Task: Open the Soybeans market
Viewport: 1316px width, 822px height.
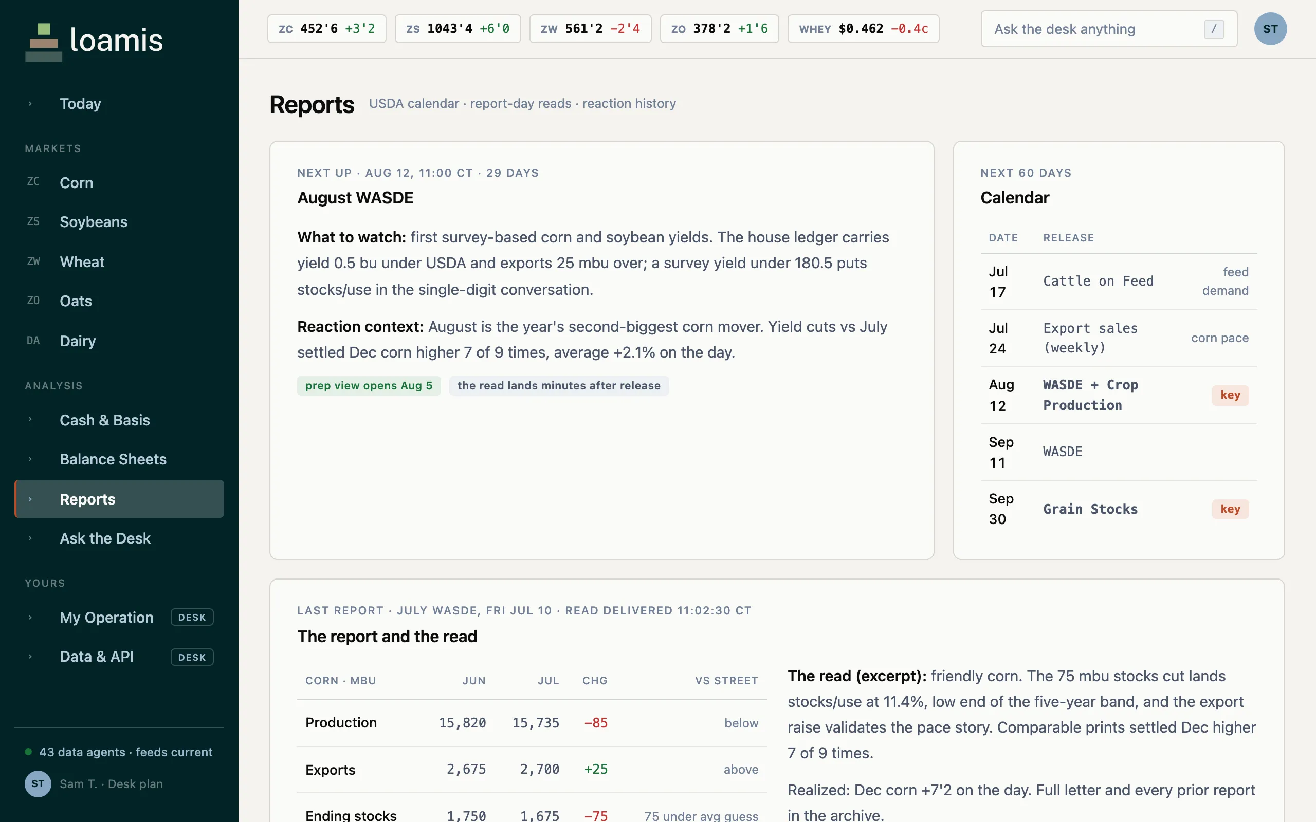Action: tap(119, 222)
